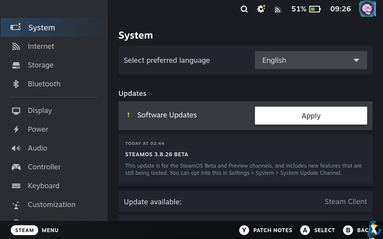Click the 51% battery percentage

point(299,9)
